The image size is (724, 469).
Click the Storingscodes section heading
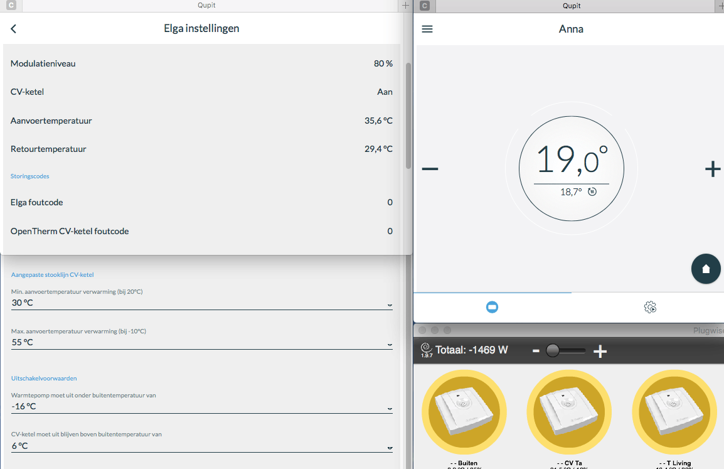[30, 176]
